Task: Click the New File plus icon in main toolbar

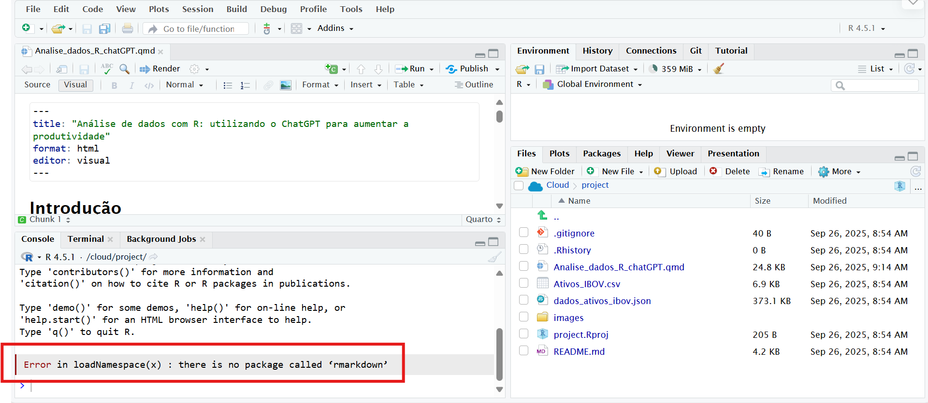Action: point(26,28)
